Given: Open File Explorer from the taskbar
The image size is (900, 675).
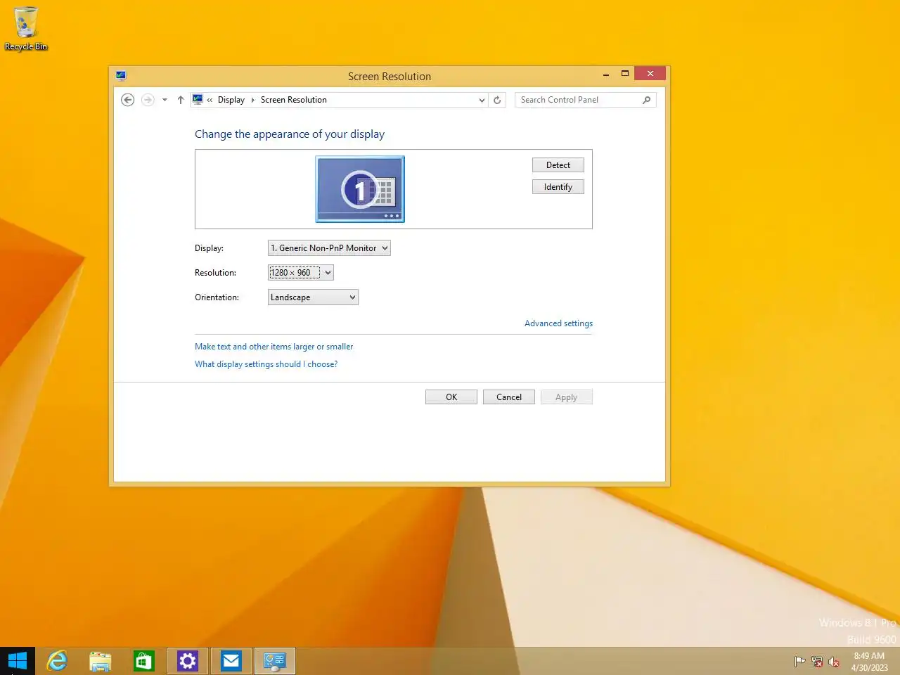Looking at the screenshot, I should tap(101, 661).
